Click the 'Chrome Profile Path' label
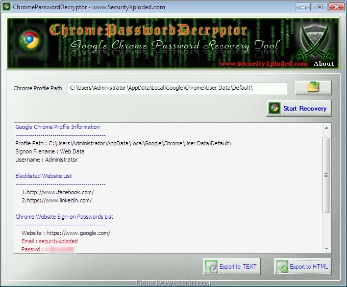 [38, 88]
